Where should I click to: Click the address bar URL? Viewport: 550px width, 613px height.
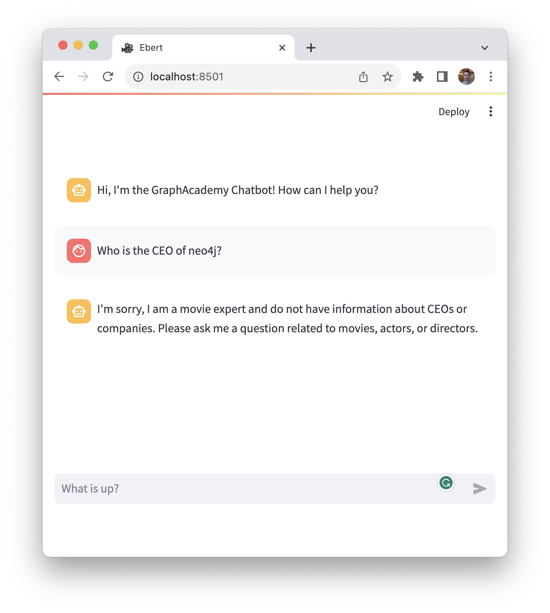[x=187, y=77]
